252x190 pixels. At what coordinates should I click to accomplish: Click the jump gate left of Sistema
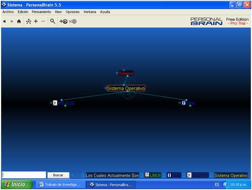pos(117,73)
